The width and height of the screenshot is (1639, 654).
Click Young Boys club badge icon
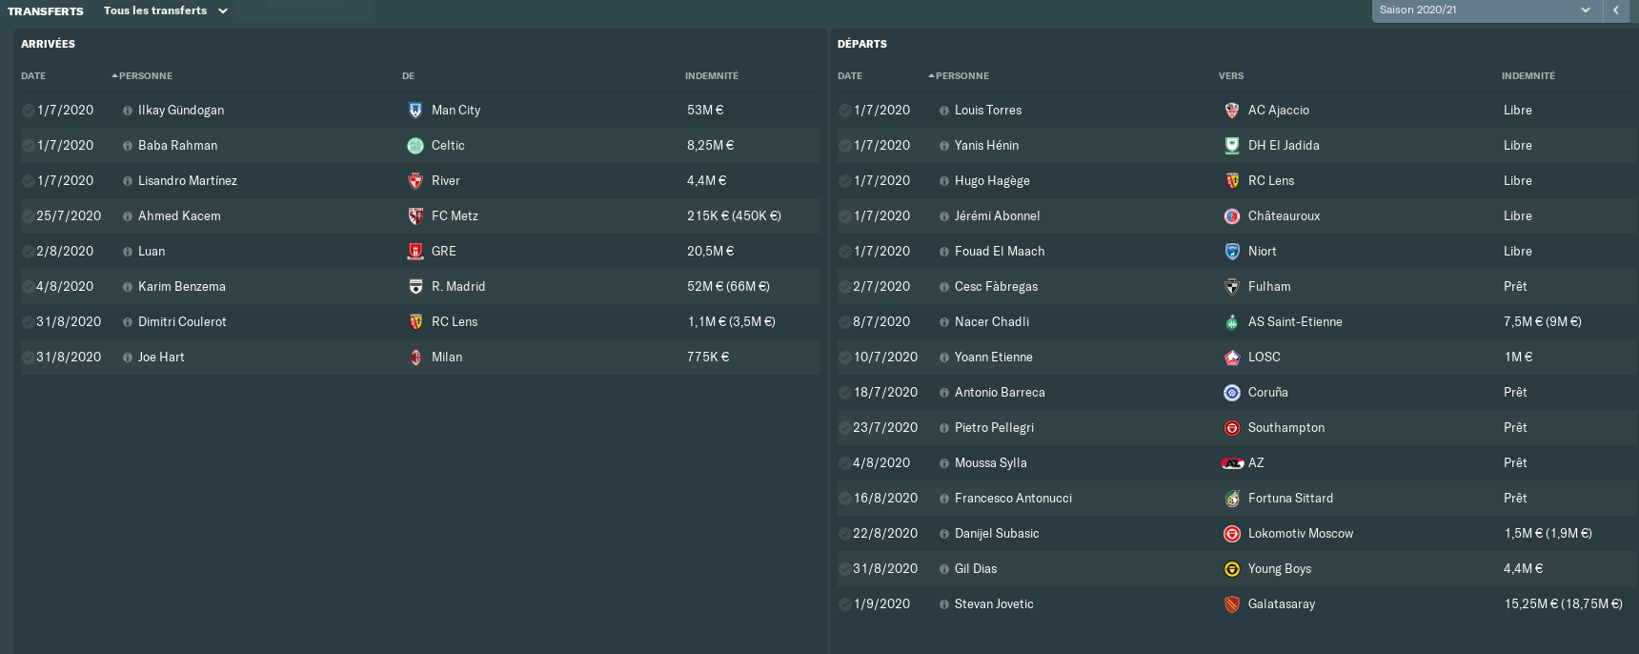[x=1232, y=569]
